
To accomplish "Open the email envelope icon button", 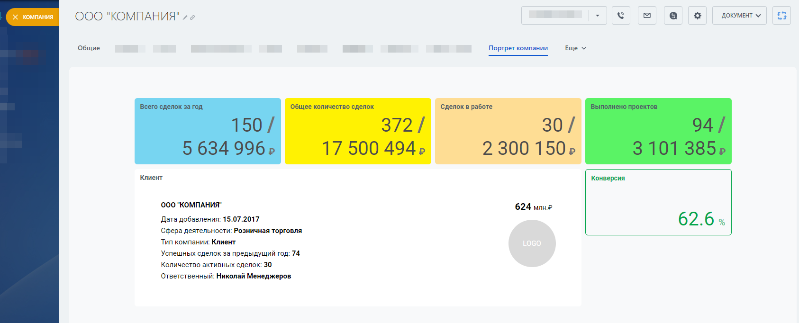I will coord(647,16).
